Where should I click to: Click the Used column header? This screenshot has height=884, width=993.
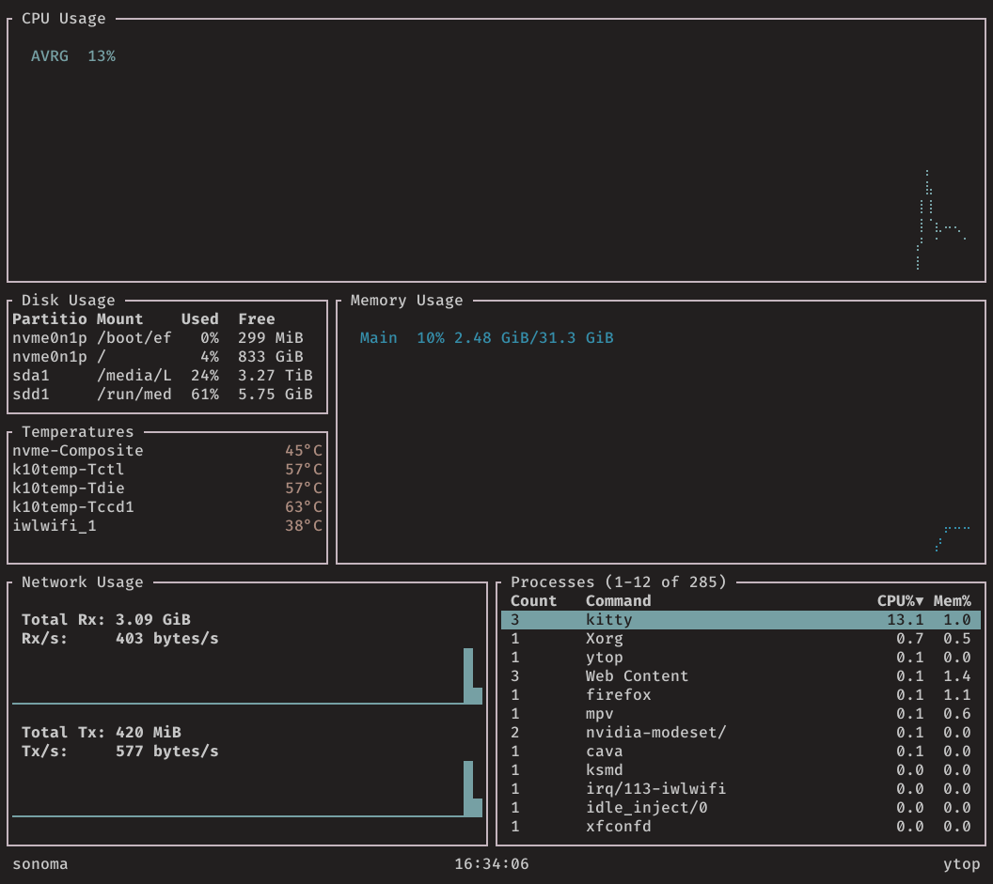coord(199,318)
